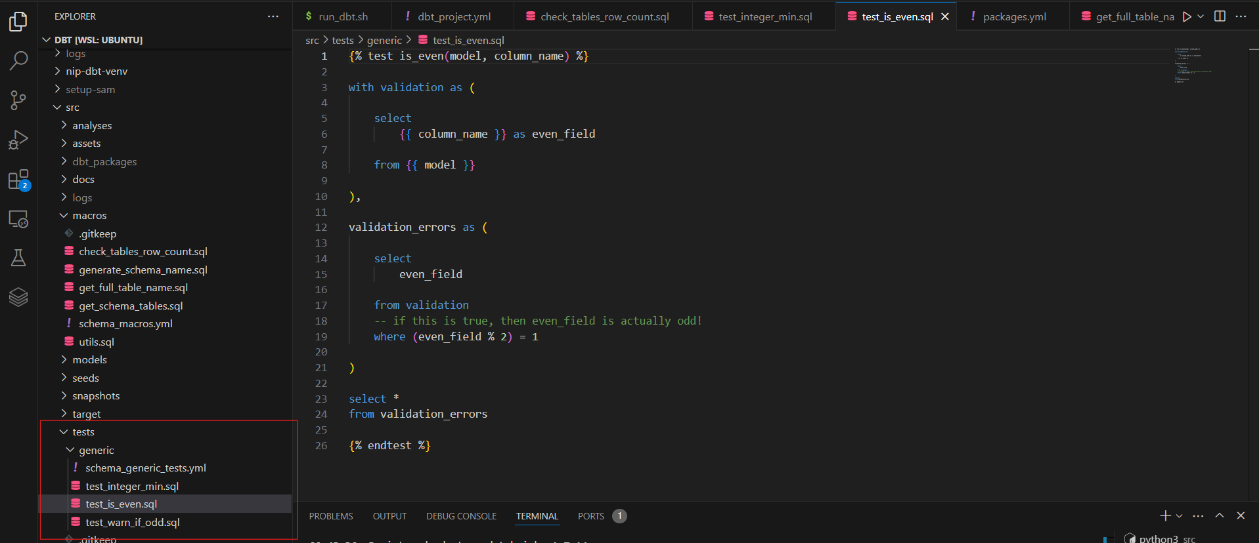This screenshot has width=1259, height=543.
Task: Click the tests breadcrumb segment
Action: [343, 40]
